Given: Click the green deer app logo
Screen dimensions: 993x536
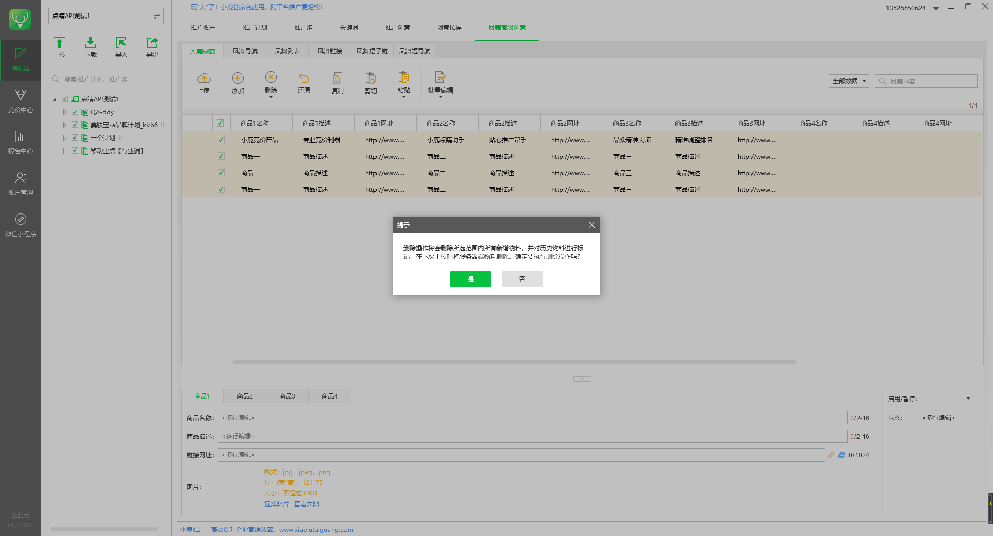Looking at the screenshot, I should point(20,20).
